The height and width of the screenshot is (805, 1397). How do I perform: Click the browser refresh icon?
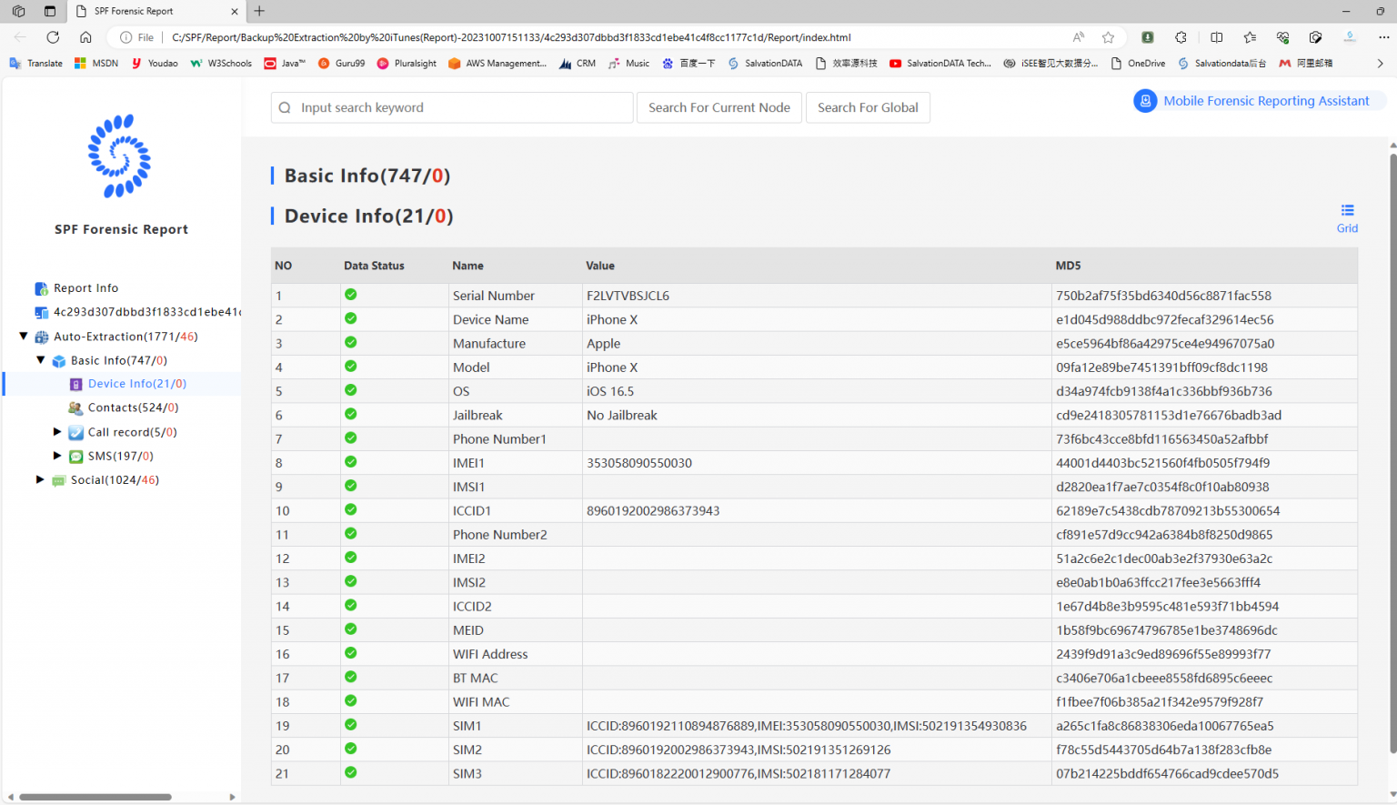53,37
